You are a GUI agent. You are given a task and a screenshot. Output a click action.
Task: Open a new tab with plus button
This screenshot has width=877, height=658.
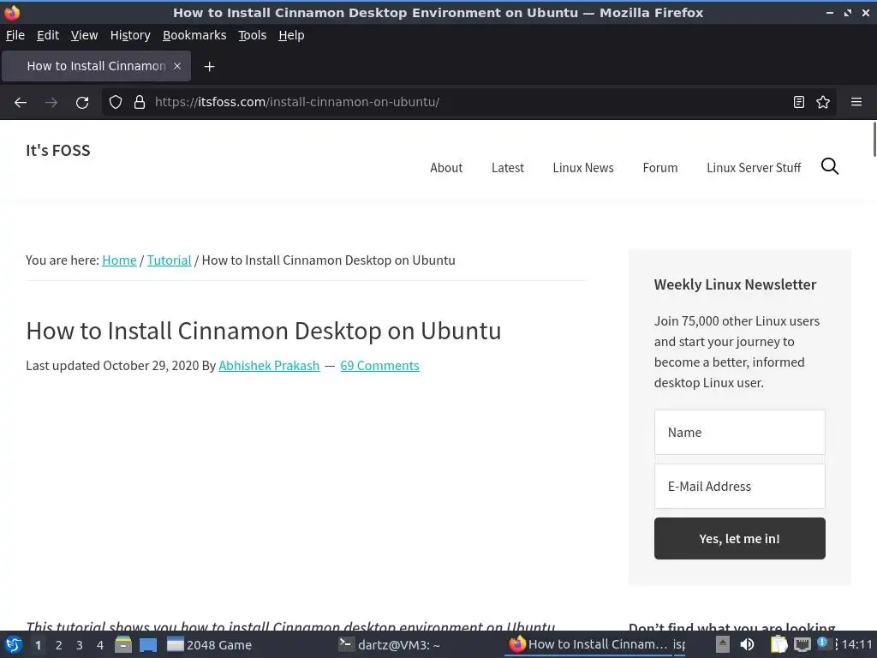209,67
